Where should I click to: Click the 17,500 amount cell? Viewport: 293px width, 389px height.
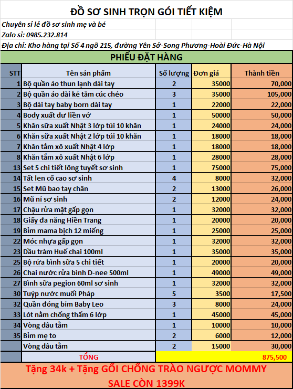[x=261, y=293]
